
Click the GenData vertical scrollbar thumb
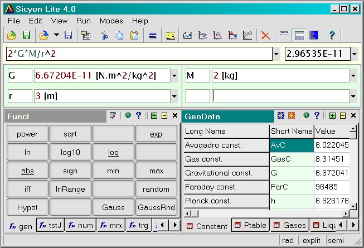point(353,135)
